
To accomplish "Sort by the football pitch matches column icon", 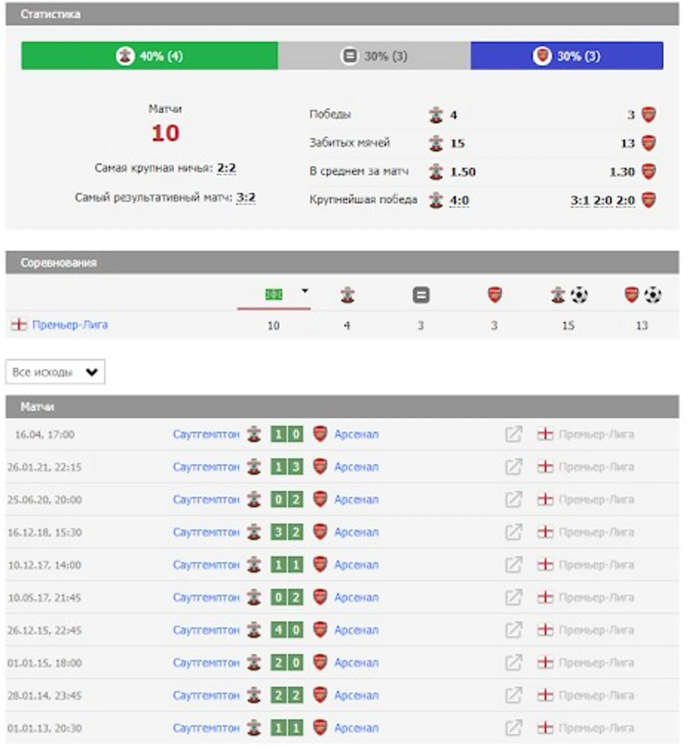I will (x=274, y=295).
